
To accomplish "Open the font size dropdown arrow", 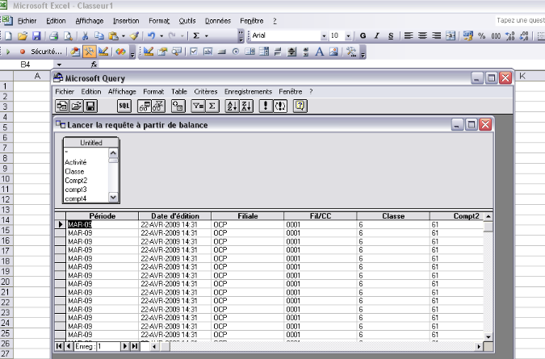I will click(x=348, y=36).
